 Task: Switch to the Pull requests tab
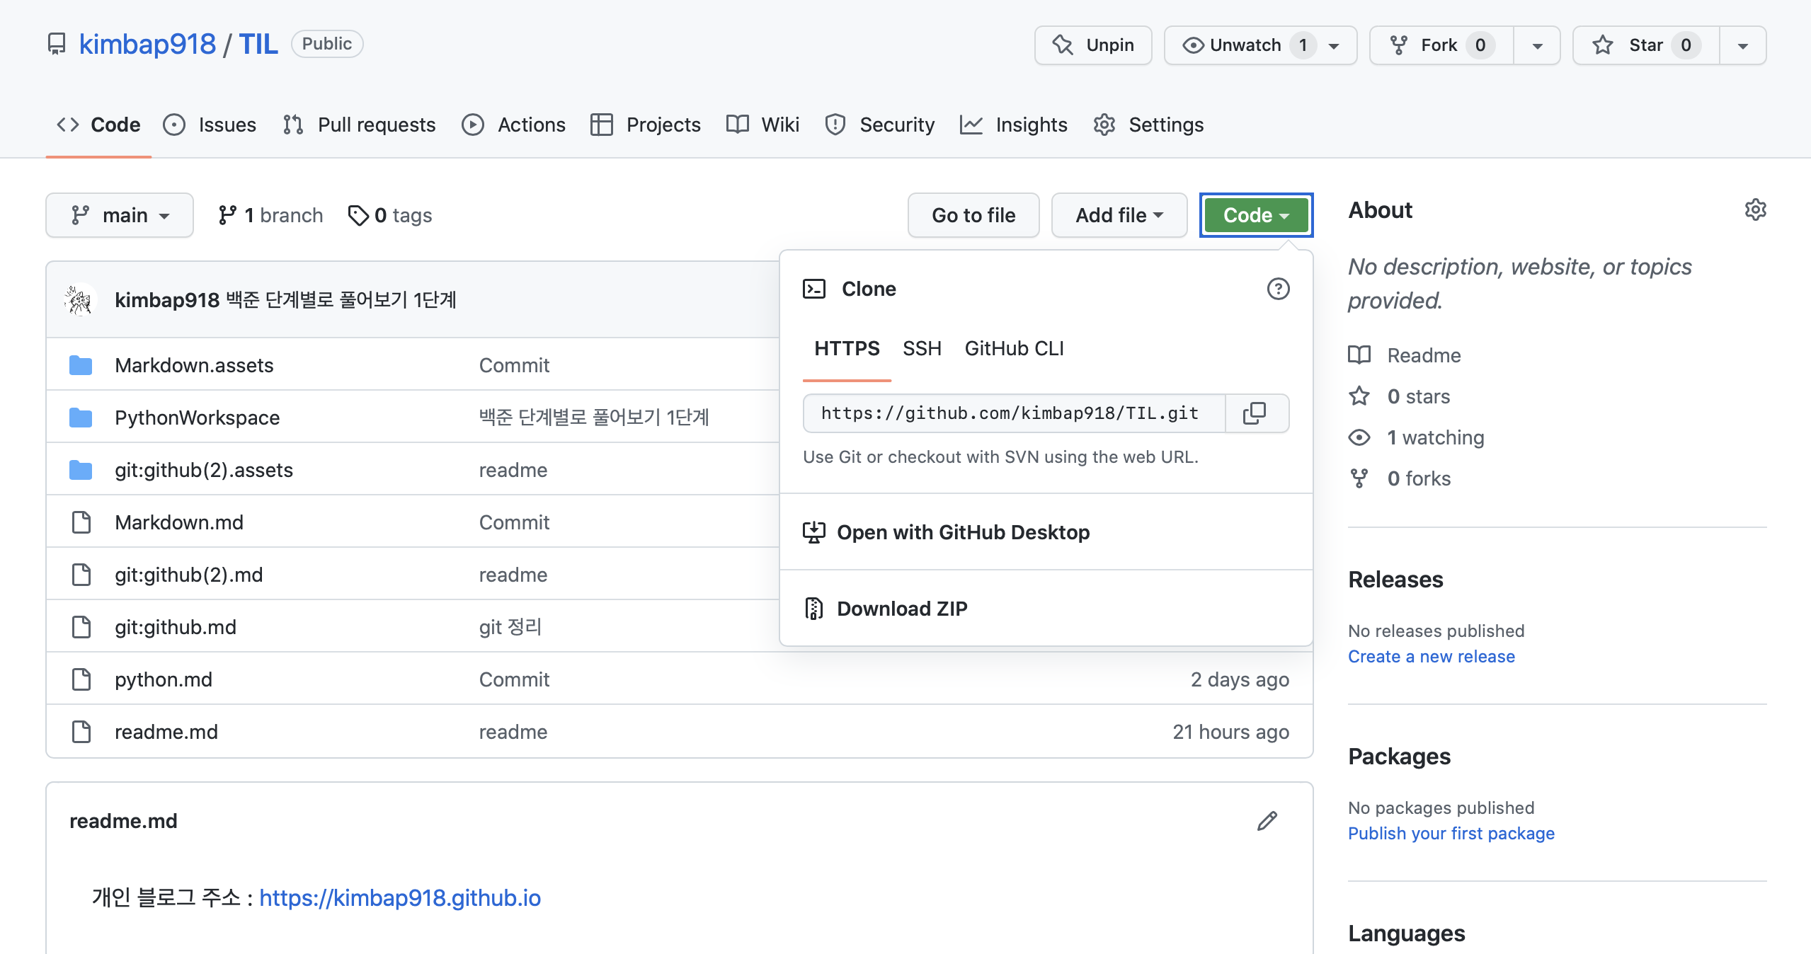click(x=360, y=125)
